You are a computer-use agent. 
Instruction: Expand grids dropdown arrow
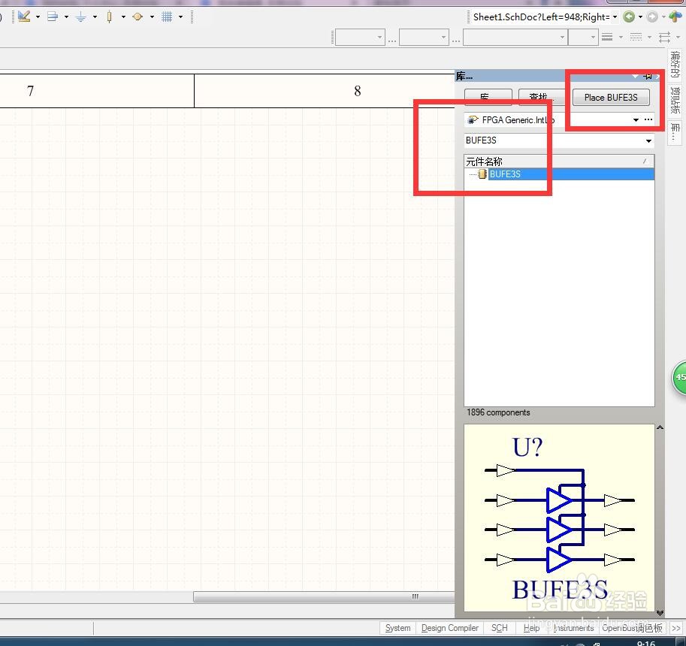(x=180, y=17)
